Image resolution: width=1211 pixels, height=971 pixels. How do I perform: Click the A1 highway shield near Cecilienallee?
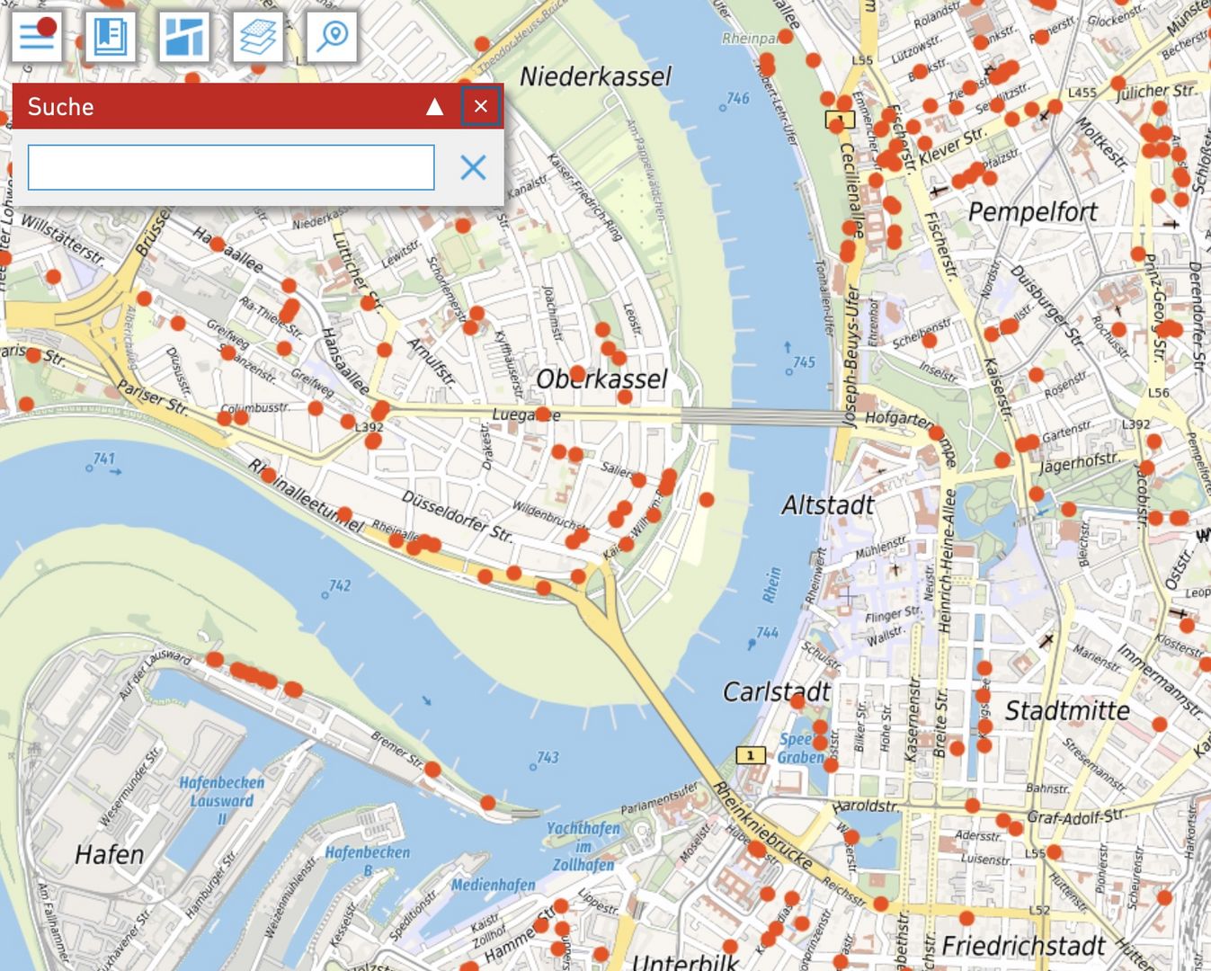[x=840, y=120]
